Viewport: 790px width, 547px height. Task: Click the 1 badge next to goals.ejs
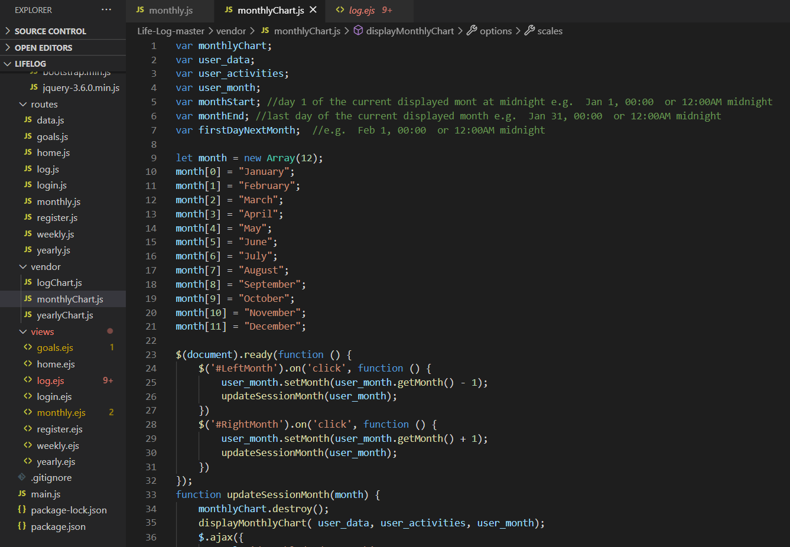[x=111, y=347]
